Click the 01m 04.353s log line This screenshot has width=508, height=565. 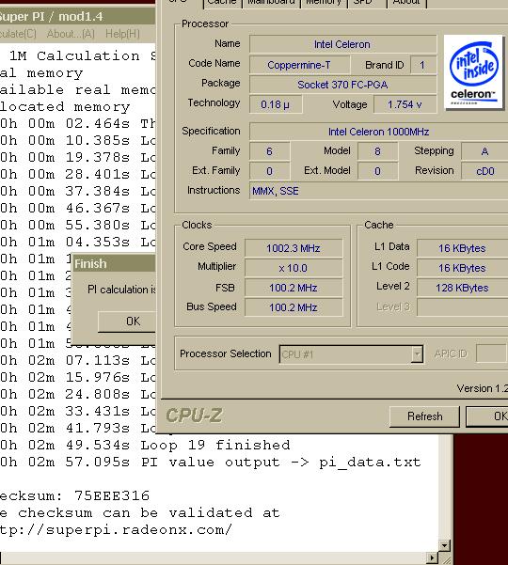click(x=78, y=243)
